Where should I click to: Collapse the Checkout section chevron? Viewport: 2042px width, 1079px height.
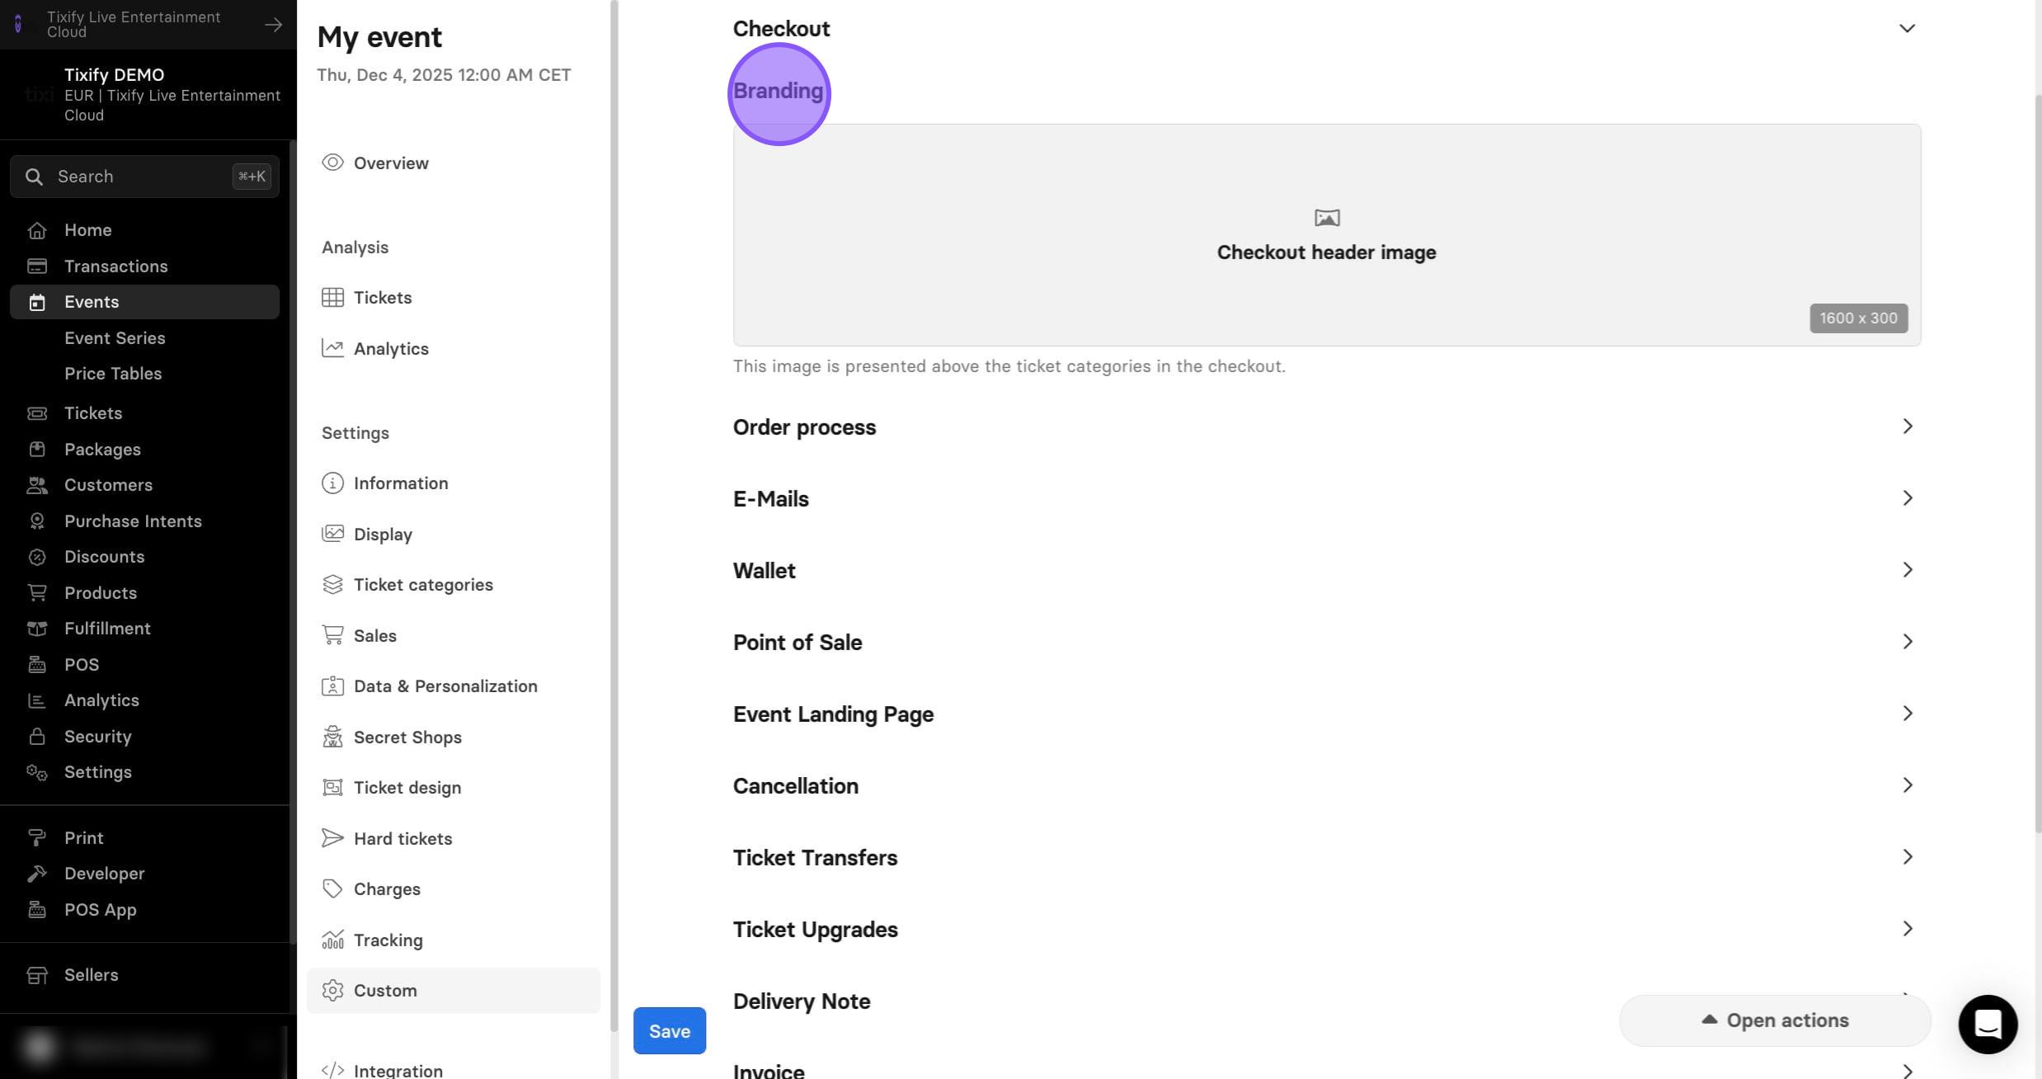coord(1907,29)
